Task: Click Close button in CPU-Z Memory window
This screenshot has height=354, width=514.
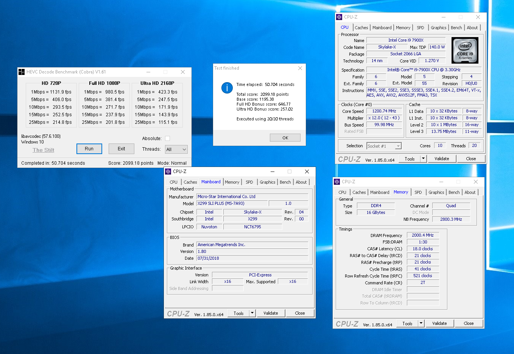Action: [469, 323]
